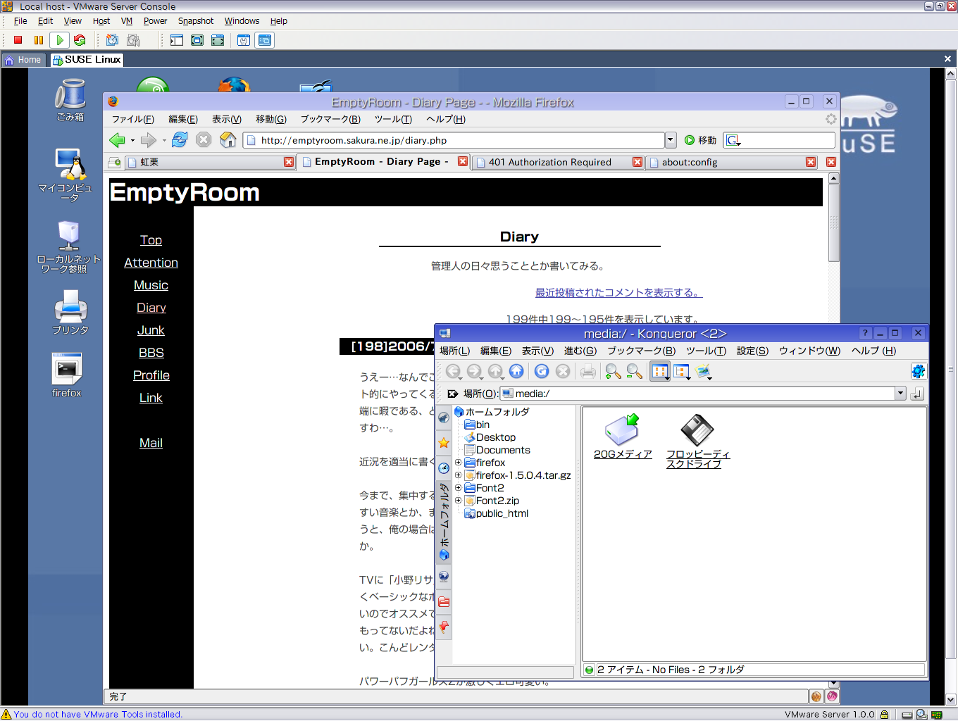
Task: Click the Firefox page vertical scrollbar thumb
Action: (834, 222)
